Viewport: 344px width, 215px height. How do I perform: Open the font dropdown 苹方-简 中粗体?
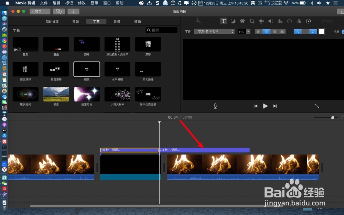pyautogui.click(x=214, y=31)
